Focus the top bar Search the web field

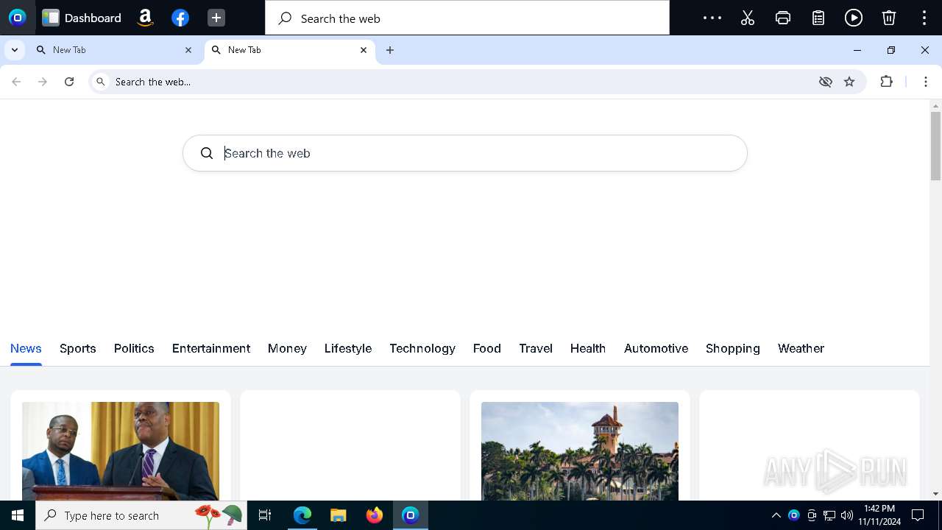click(x=467, y=18)
